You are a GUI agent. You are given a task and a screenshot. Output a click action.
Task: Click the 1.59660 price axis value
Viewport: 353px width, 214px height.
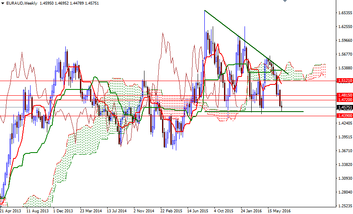pos(345,41)
